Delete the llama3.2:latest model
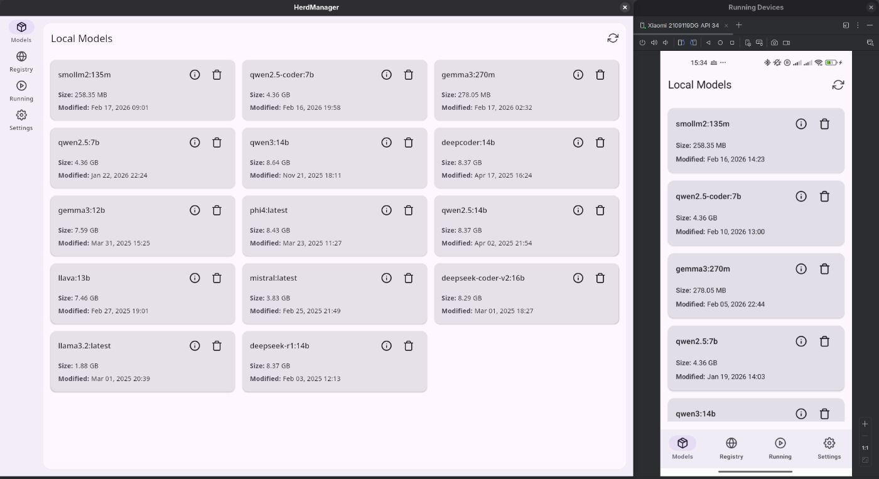Screen dimensions: 879x479 point(217,346)
